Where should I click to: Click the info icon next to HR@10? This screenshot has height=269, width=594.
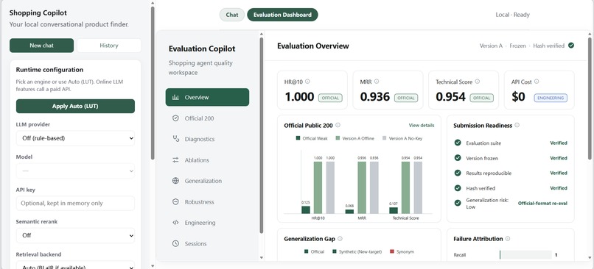click(307, 82)
